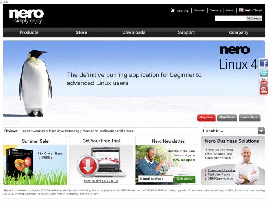Open the Enterprise Licensing link

(221, 170)
